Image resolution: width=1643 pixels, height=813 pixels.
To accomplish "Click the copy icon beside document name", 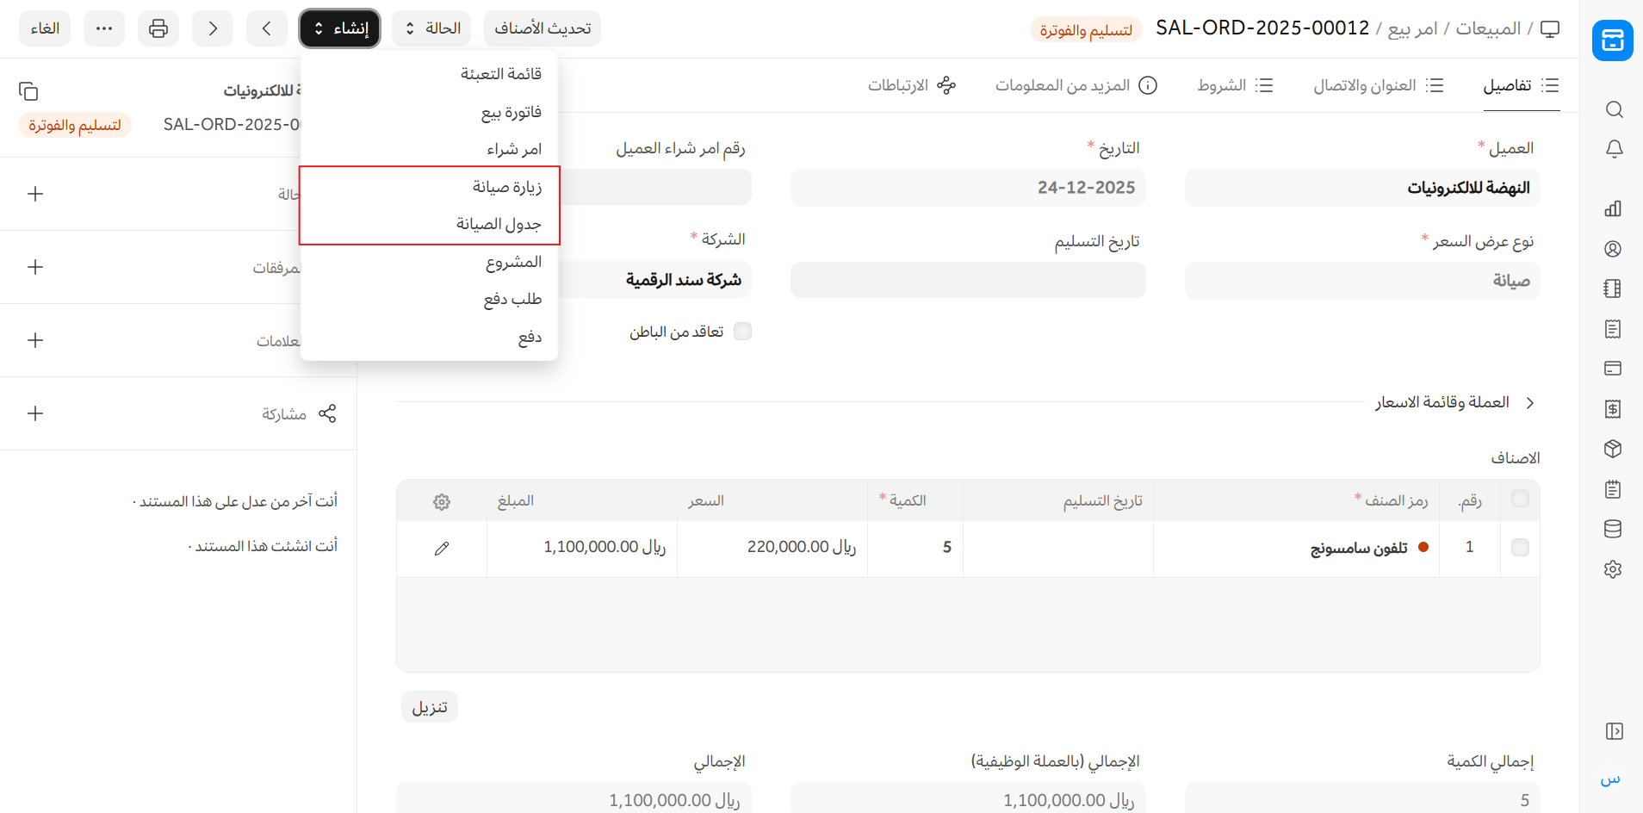I will point(28,91).
